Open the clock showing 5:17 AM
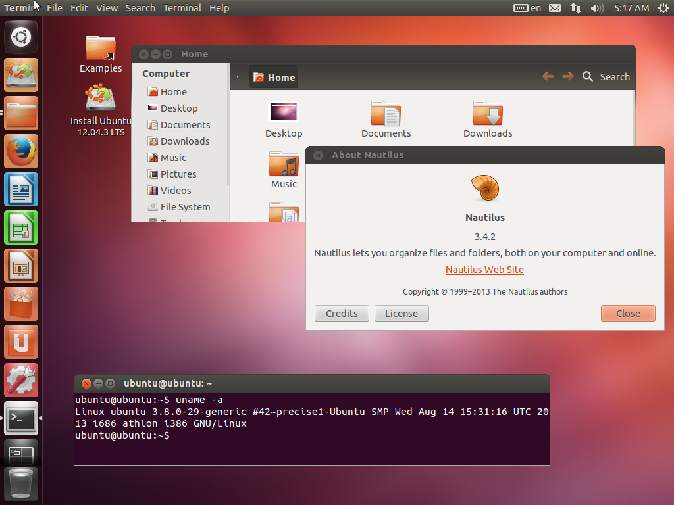 point(631,8)
